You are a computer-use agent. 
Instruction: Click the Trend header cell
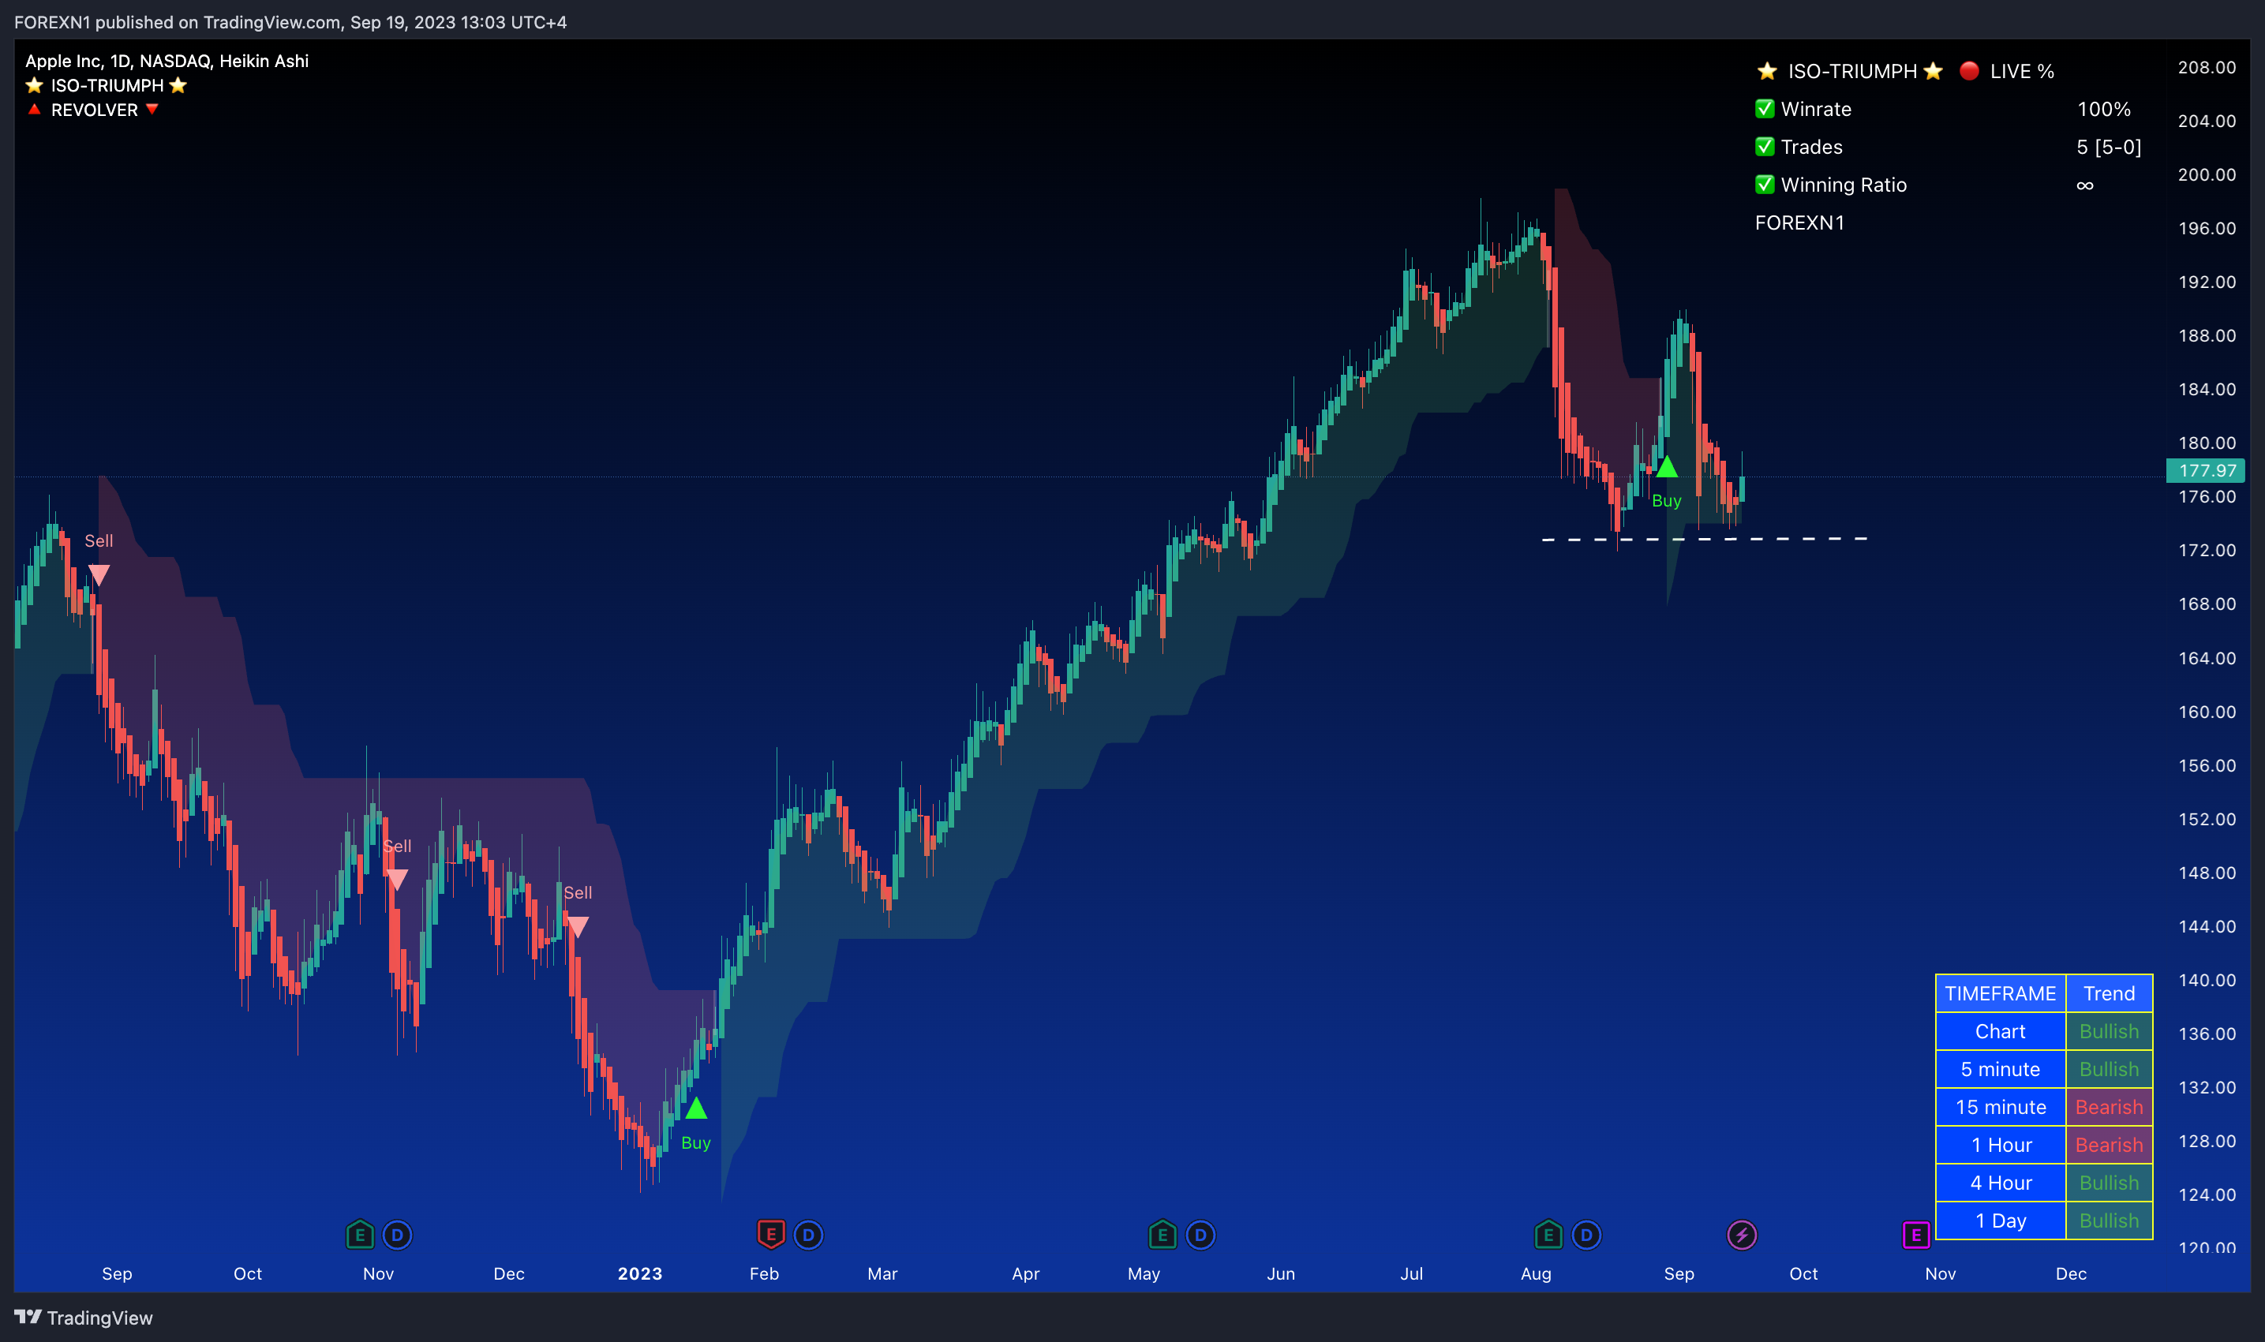(x=2110, y=993)
